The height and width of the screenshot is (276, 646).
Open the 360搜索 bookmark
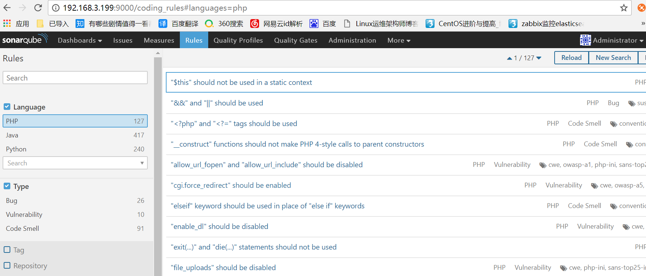click(224, 24)
